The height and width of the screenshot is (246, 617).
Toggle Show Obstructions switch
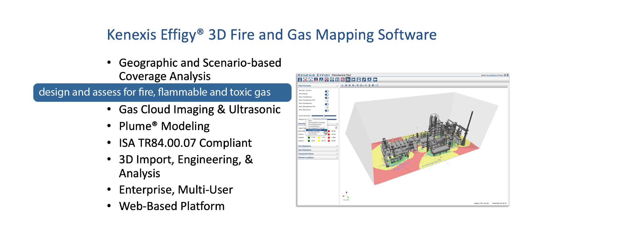pyautogui.click(x=327, y=110)
